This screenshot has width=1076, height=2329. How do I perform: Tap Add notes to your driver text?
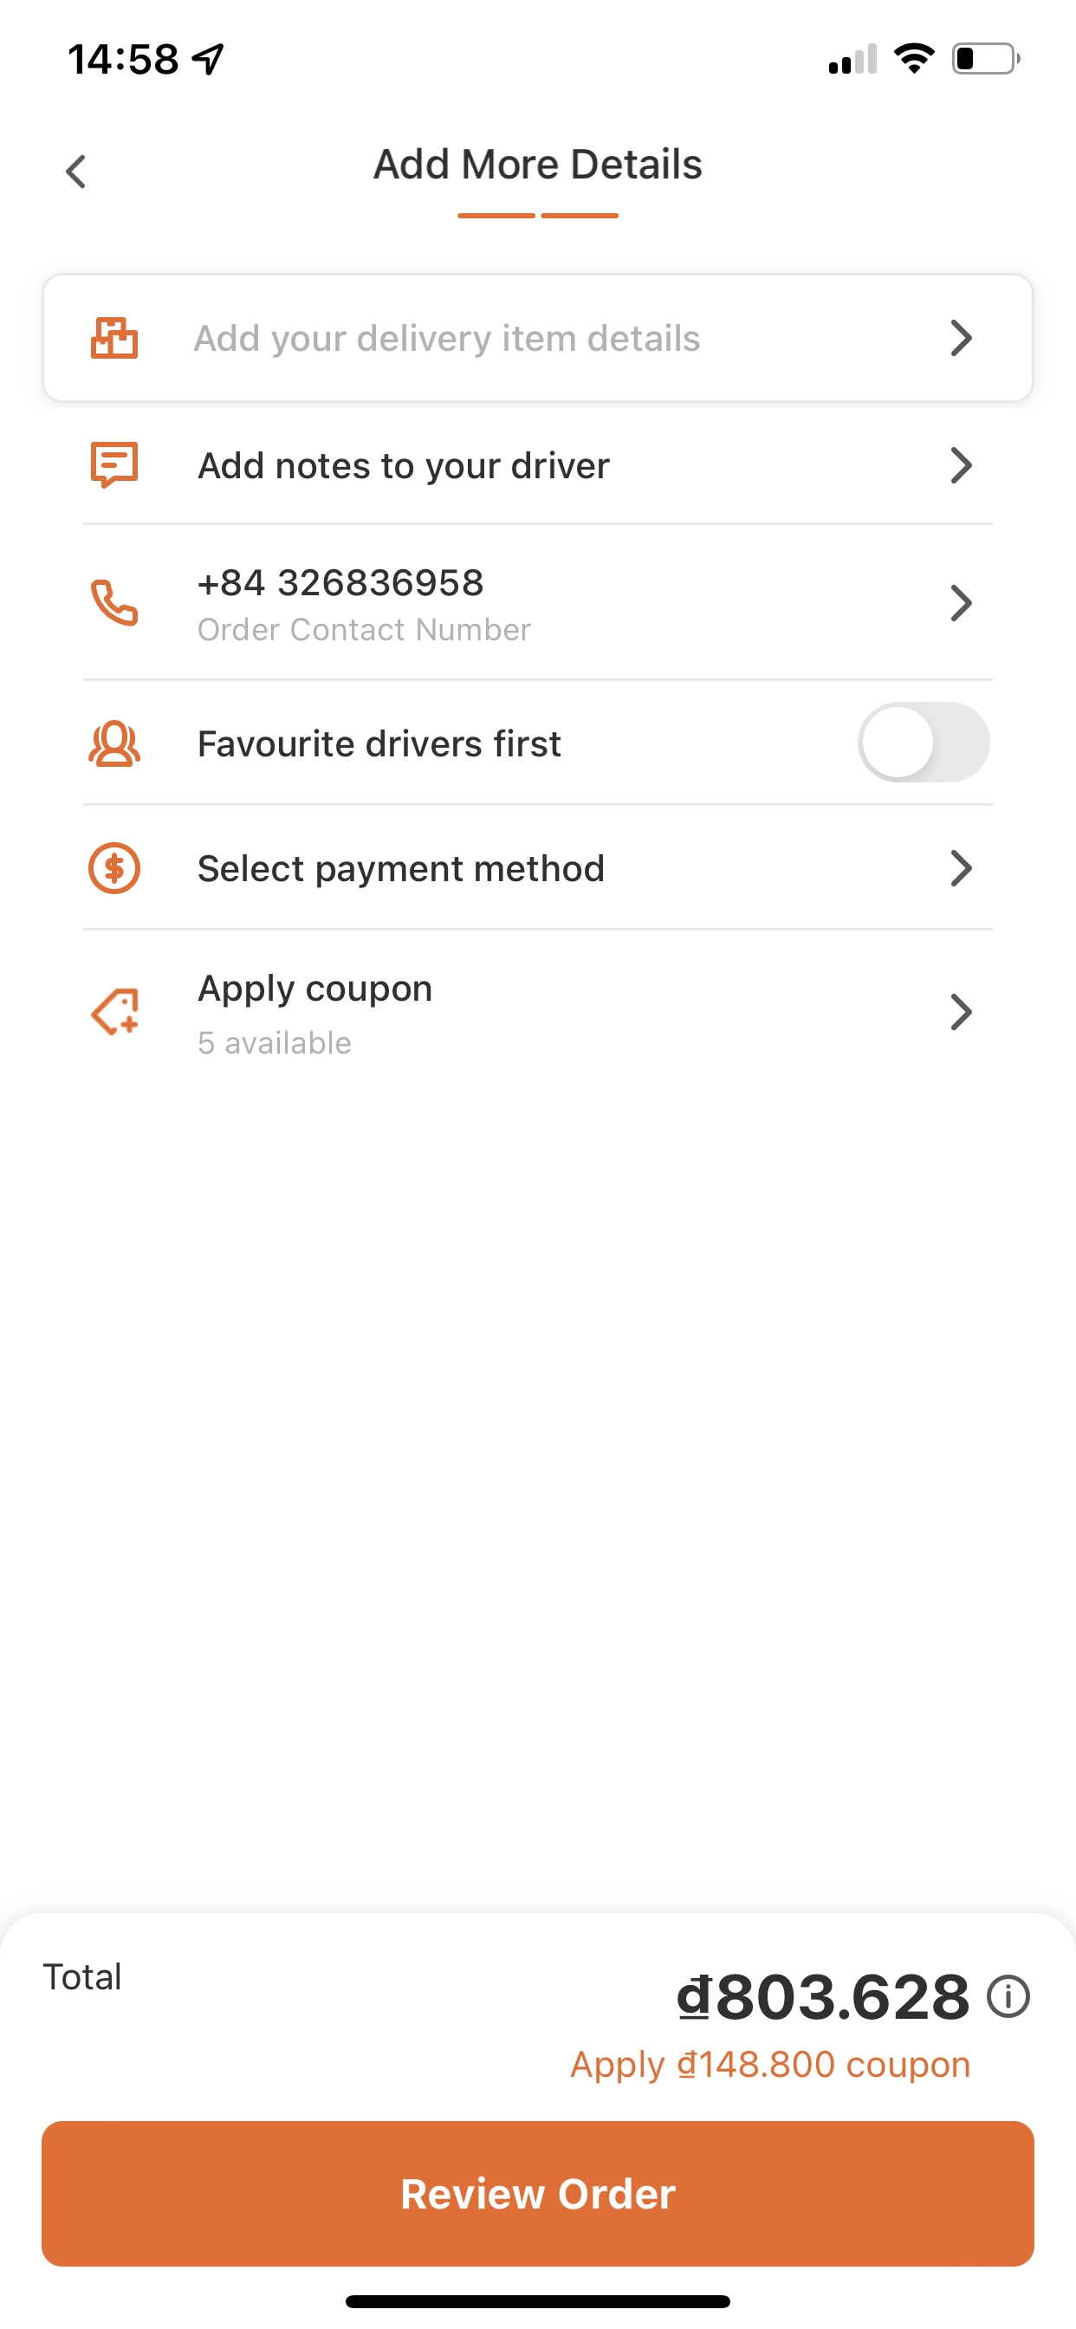403,465
